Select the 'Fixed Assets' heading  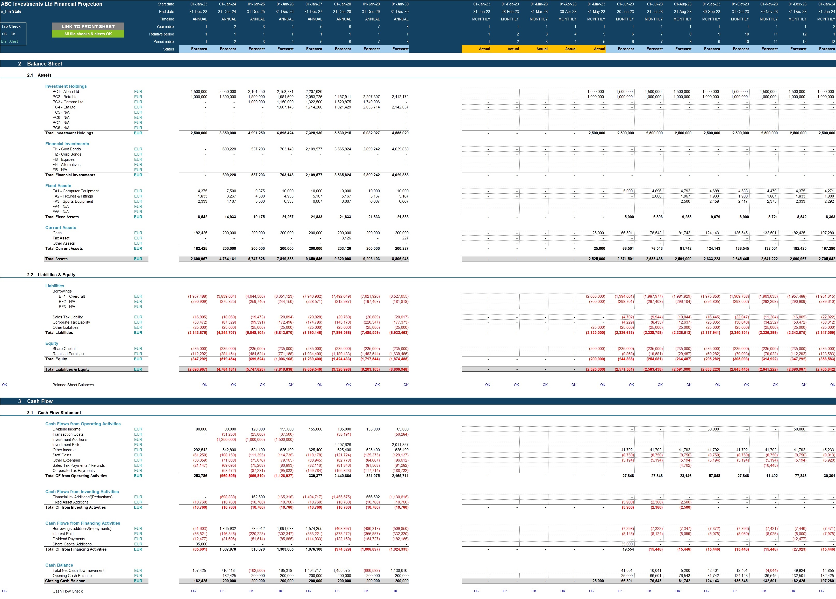[x=58, y=186]
